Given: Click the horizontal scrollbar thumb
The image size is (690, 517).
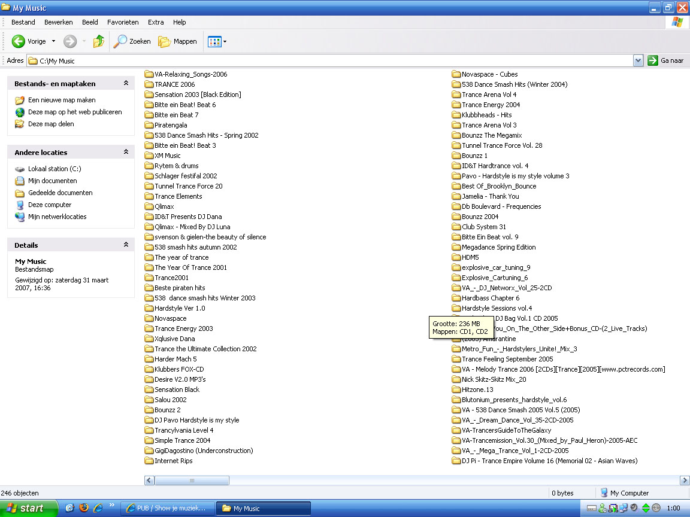Looking at the screenshot, I should (192, 480).
